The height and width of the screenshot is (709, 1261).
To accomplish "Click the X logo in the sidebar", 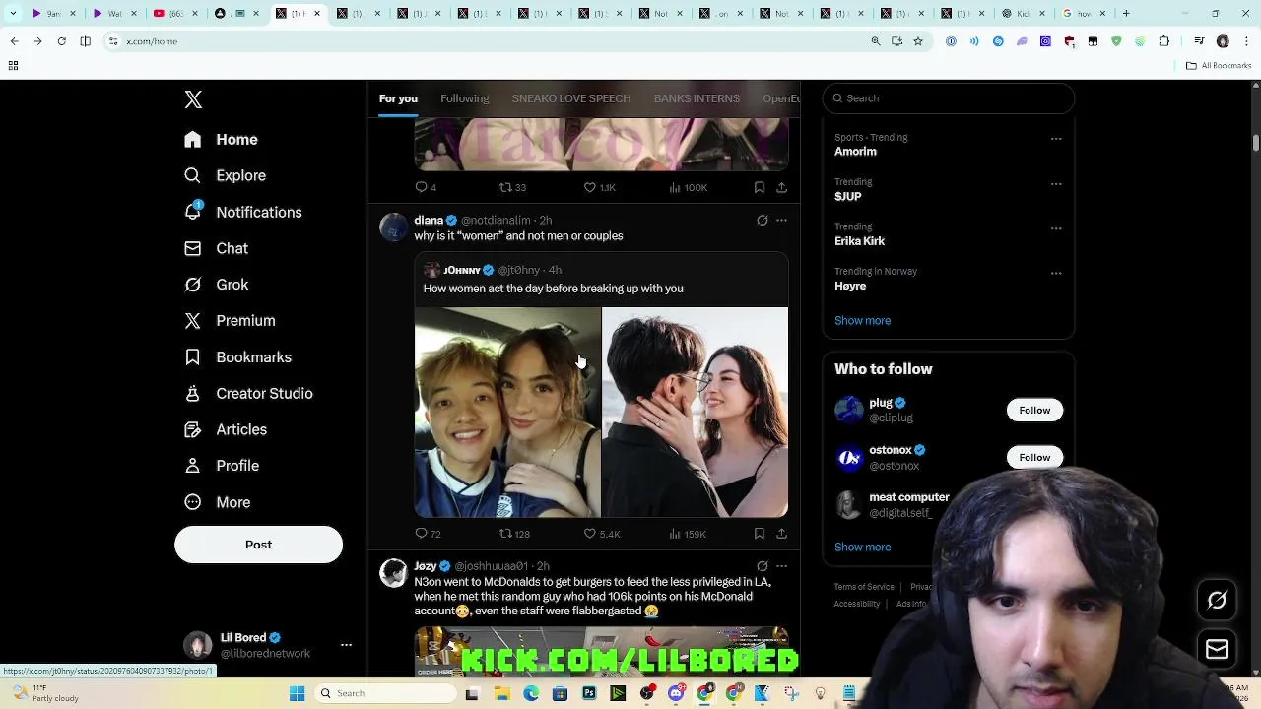I will [x=193, y=99].
